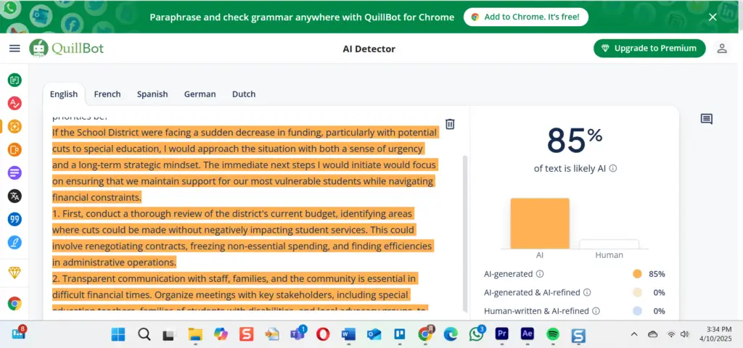Click the Chrome extension sidebar icon
743x348 pixels.
[15, 304]
